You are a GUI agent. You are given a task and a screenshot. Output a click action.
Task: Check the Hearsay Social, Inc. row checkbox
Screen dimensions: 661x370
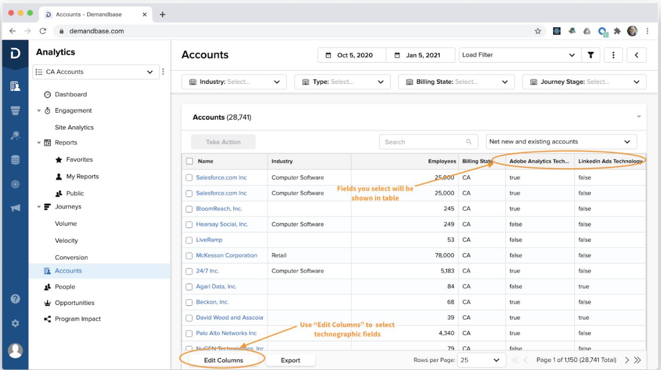(x=189, y=224)
